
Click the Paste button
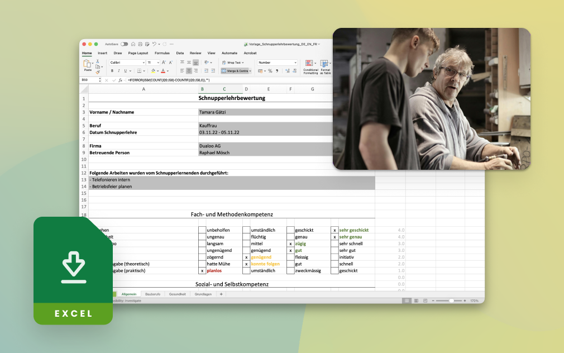click(88, 65)
